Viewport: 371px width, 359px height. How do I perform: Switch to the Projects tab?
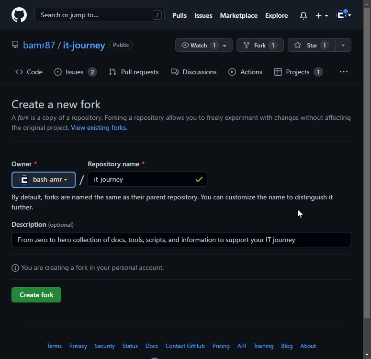click(298, 72)
